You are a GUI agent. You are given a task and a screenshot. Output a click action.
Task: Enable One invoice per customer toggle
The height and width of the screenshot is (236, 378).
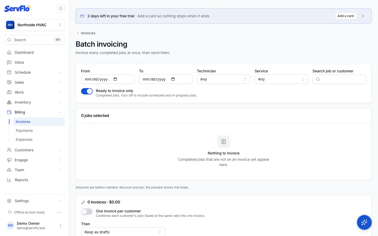tap(87, 212)
